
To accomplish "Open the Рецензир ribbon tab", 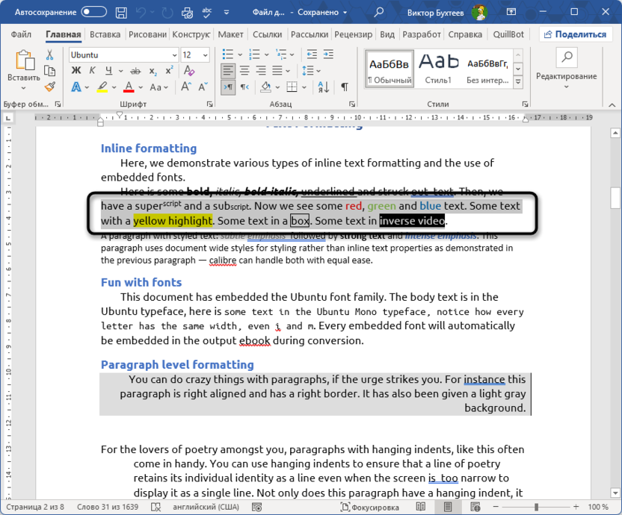I will [x=353, y=34].
